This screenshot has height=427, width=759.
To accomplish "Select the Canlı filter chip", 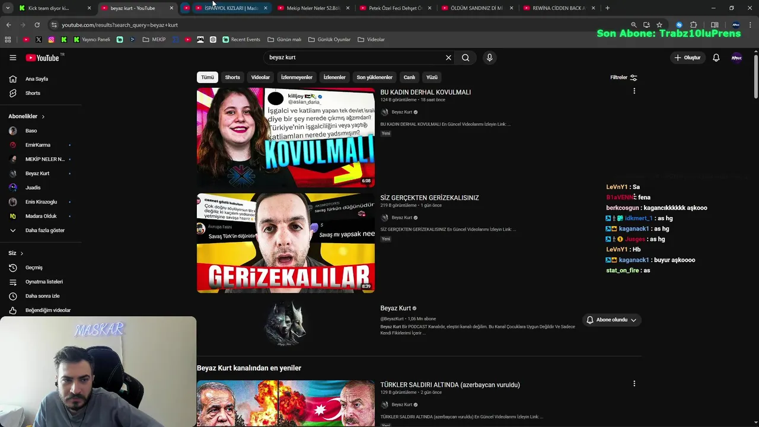I will tap(409, 77).
